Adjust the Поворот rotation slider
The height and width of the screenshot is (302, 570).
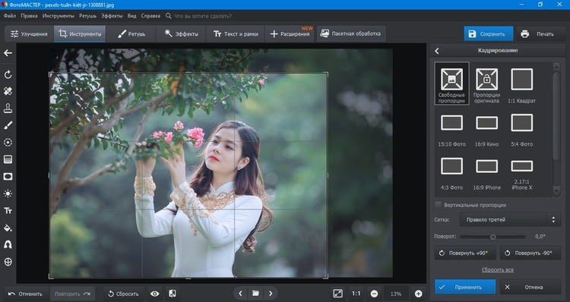click(492, 237)
